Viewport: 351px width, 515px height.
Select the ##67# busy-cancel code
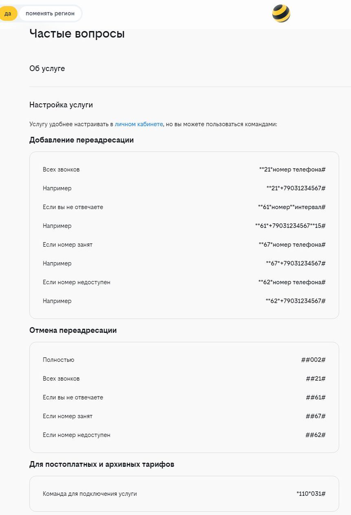(x=316, y=416)
